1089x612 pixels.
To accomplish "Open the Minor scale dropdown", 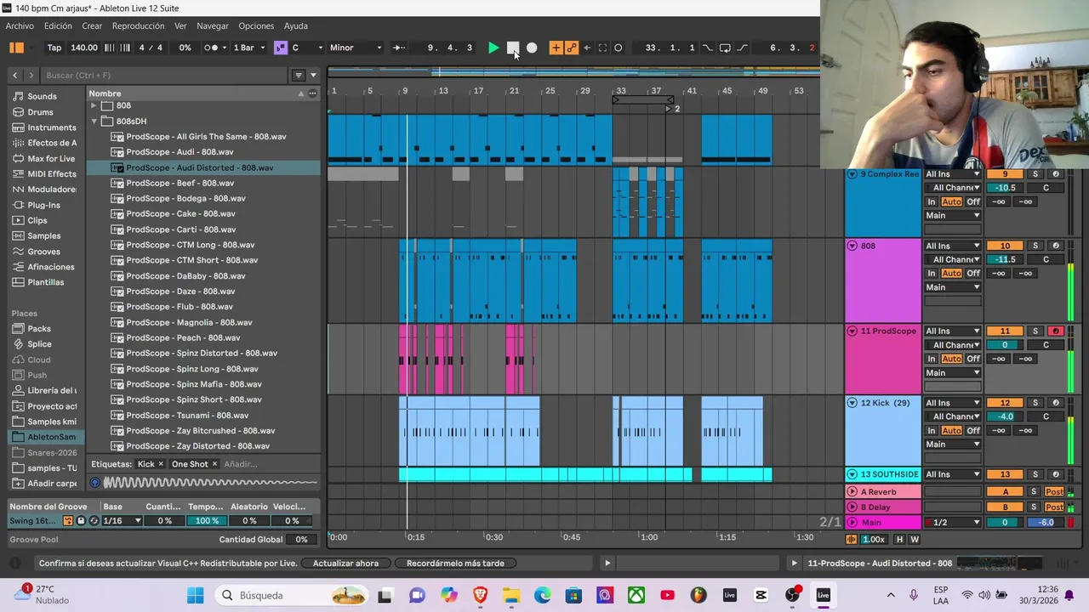I will point(356,48).
